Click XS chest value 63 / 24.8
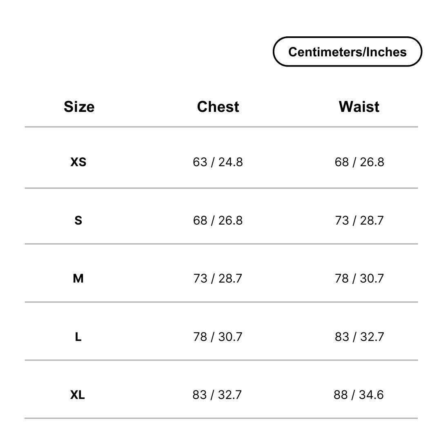Screen dimensions: 441x441 pyautogui.click(x=218, y=162)
